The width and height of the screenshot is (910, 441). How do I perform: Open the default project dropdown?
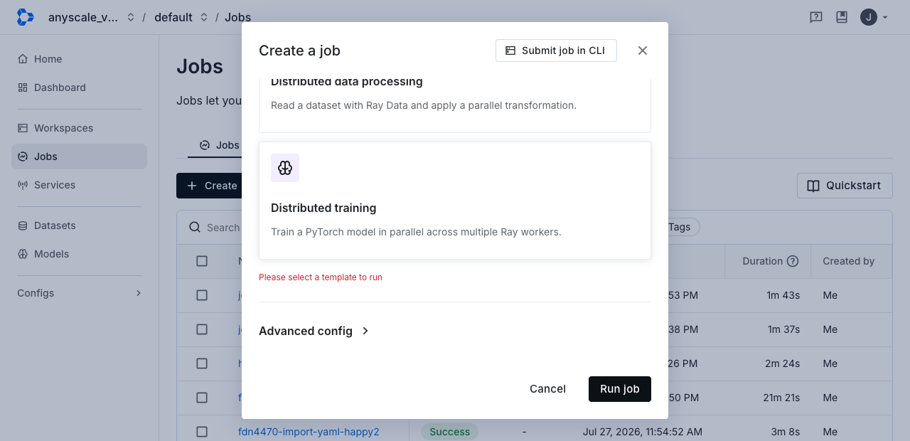pos(181,17)
